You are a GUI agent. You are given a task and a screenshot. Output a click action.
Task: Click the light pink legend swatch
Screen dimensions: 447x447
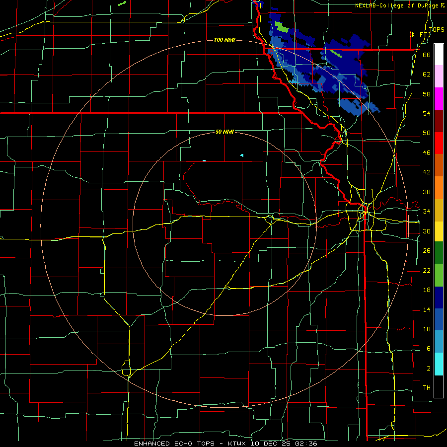pos(439,76)
